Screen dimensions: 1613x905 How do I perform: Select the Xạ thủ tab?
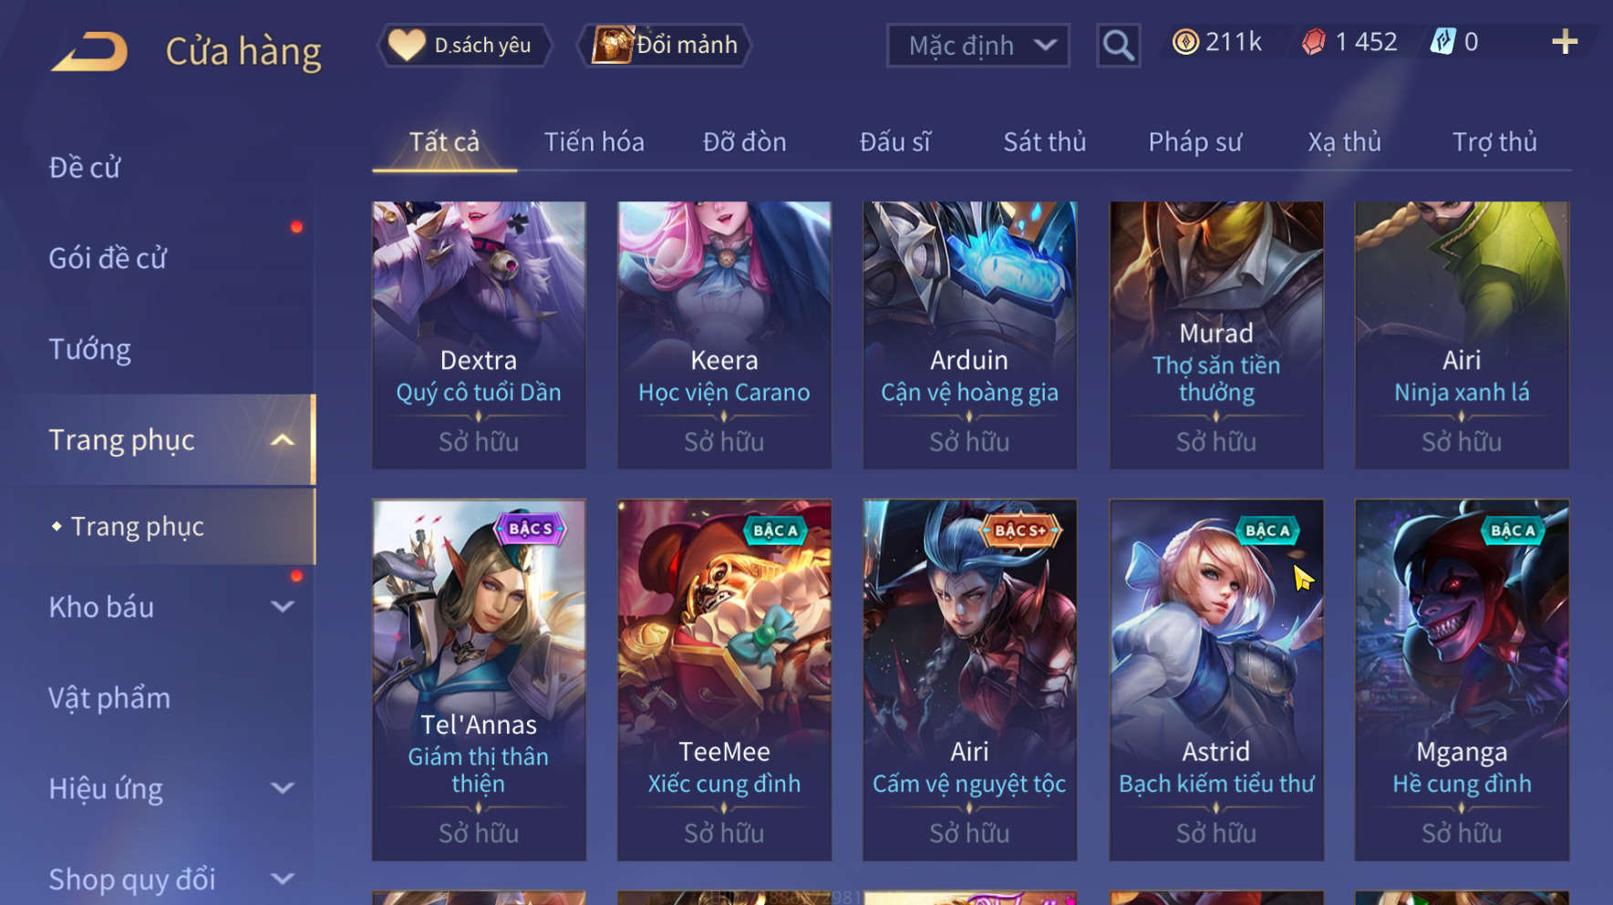coord(1344,142)
